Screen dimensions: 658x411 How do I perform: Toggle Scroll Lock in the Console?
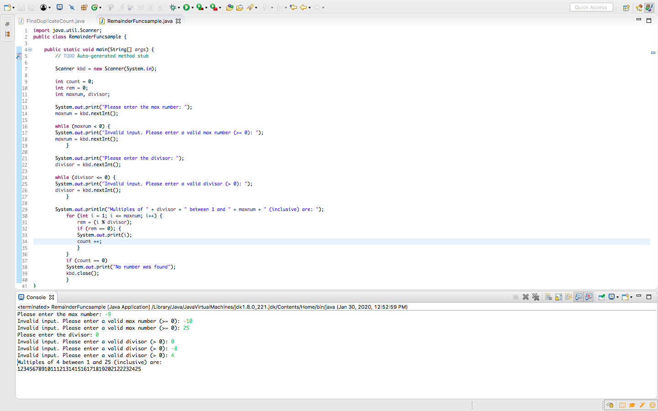pyautogui.click(x=558, y=296)
